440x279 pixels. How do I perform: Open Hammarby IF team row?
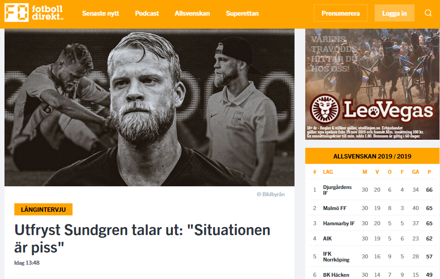click(x=372, y=223)
